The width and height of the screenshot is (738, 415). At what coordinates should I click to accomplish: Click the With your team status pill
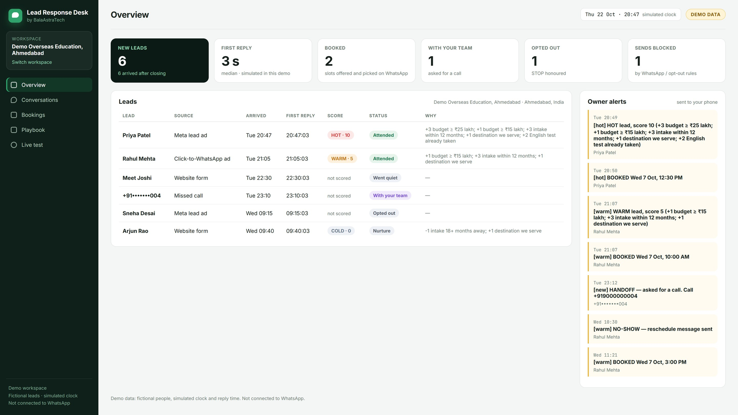[390, 196]
